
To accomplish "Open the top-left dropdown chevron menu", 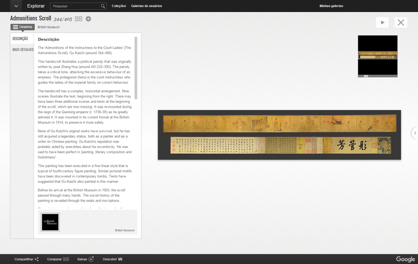I will point(16,6).
